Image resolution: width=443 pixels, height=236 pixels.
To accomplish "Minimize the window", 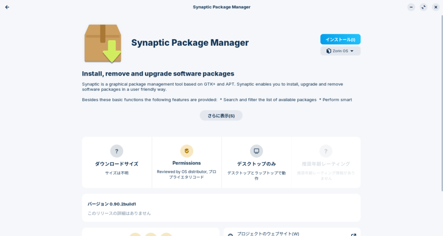I will [x=411, y=7].
